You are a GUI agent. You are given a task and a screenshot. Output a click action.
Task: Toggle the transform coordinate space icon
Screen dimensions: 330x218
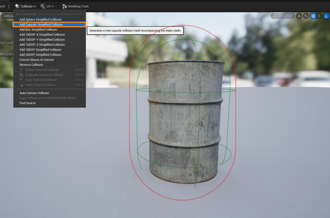click(x=299, y=16)
